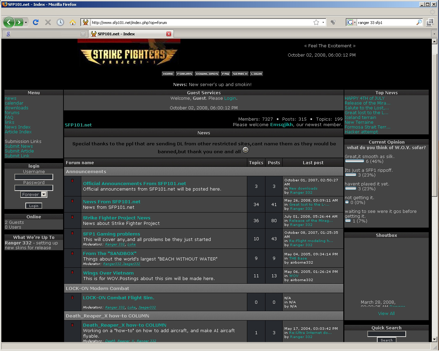Close the SFP101.net - Index tab
439x351 pixels.
[169, 34]
